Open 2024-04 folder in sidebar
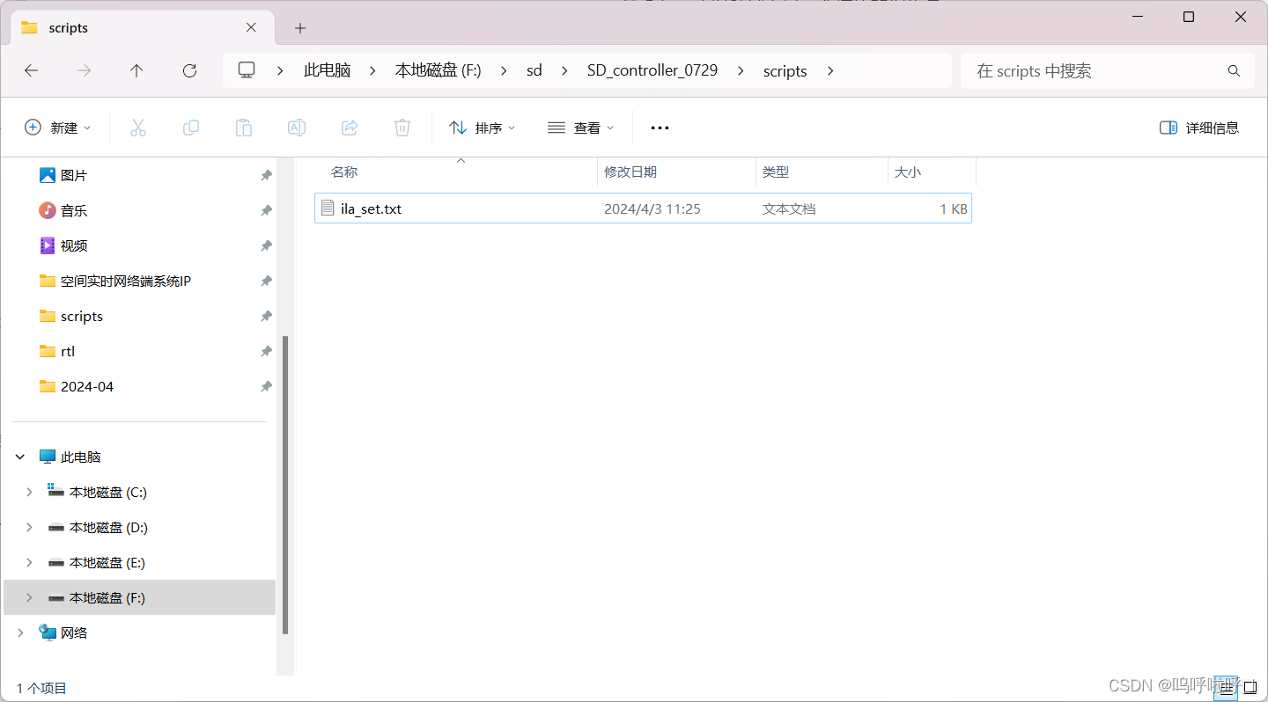Image resolution: width=1268 pixels, height=702 pixels. 87,387
